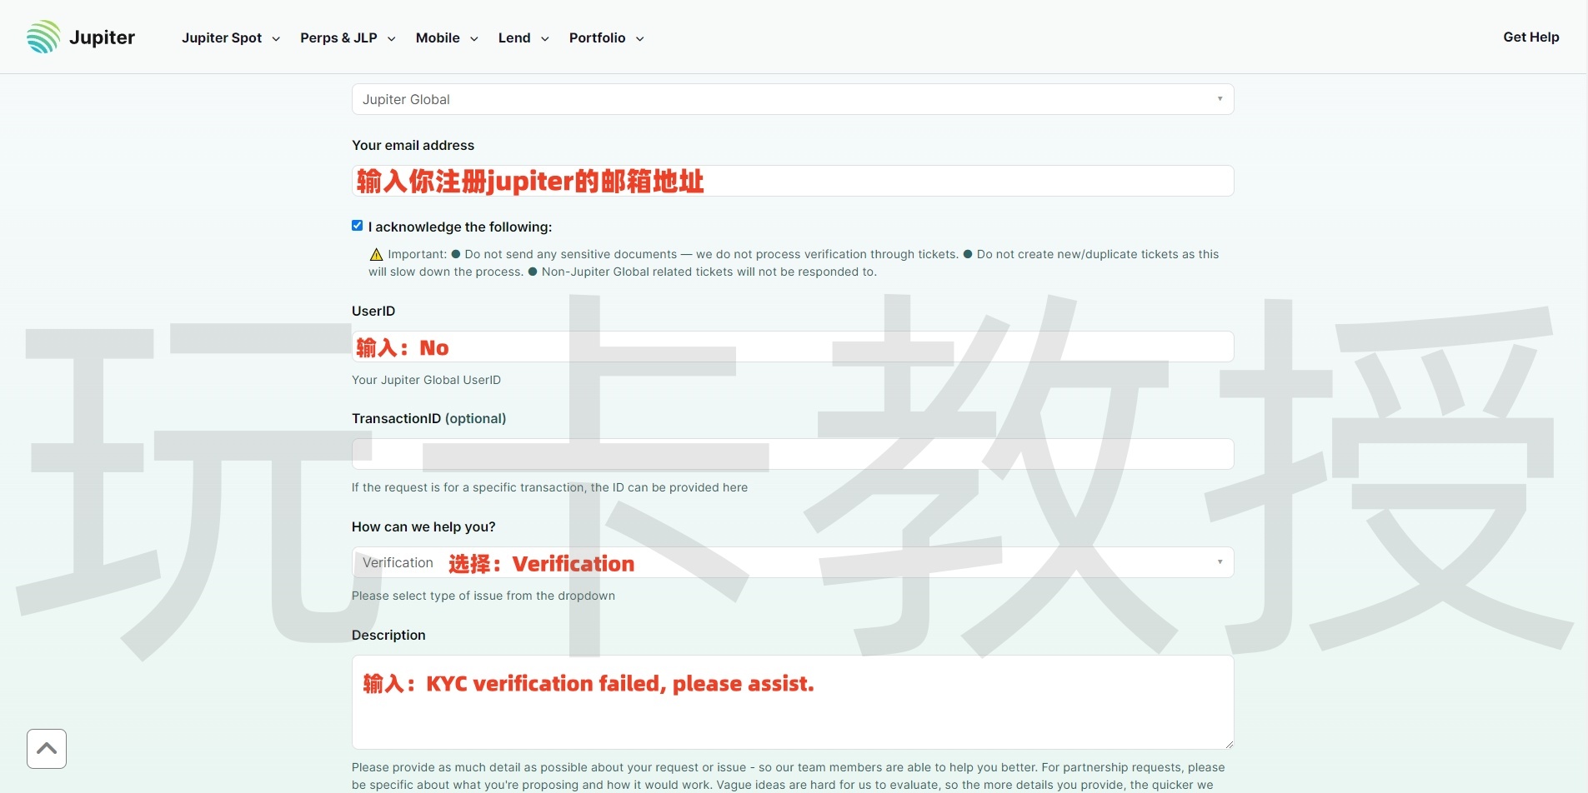The image size is (1588, 793).
Task: Click the Get Help link
Action: (1530, 37)
